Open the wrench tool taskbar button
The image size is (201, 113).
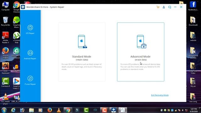122,110
